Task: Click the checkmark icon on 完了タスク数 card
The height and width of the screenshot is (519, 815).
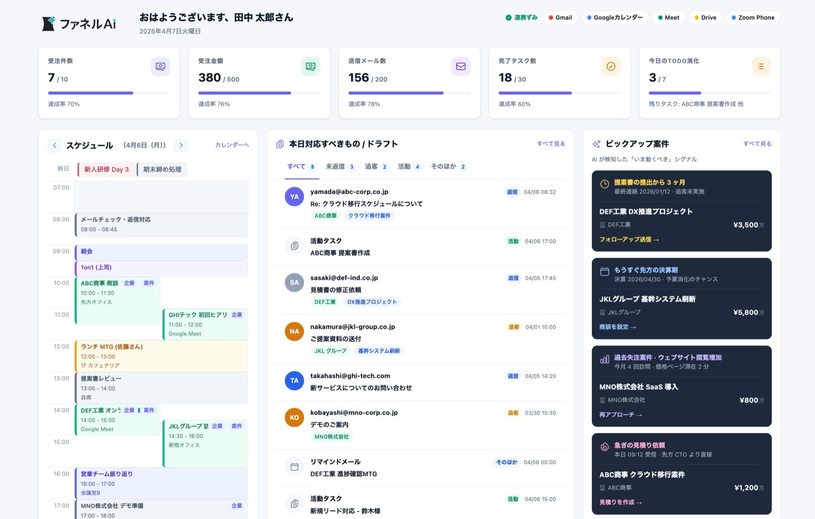Action: click(611, 66)
